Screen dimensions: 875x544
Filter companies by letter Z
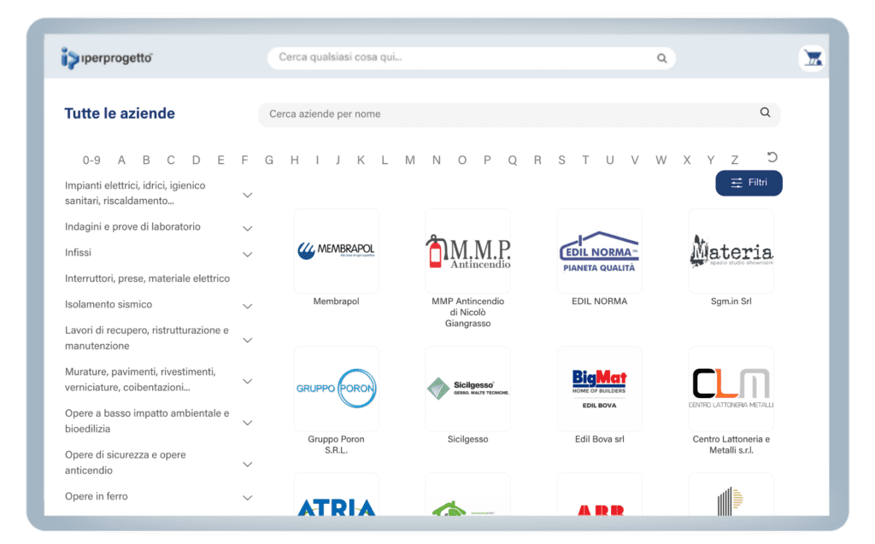[x=734, y=161]
